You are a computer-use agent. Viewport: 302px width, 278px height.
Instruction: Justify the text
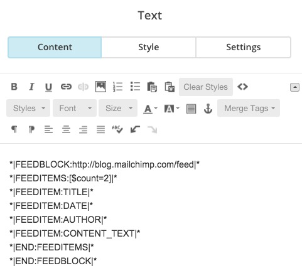coord(100,129)
